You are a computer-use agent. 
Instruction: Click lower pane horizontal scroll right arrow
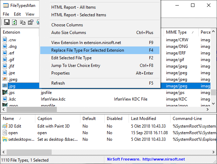point(213,152)
